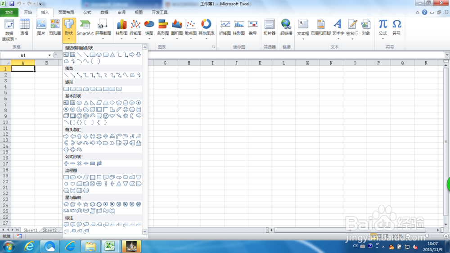Viewport: 450px width, 253px height.
Task: Open the 条形图 bar chart dropdown
Action: click(163, 39)
